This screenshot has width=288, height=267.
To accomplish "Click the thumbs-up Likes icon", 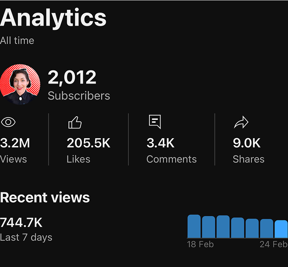I will tap(75, 122).
